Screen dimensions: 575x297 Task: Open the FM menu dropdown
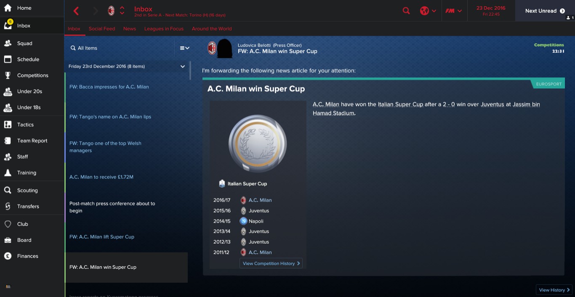coord(454,11)
